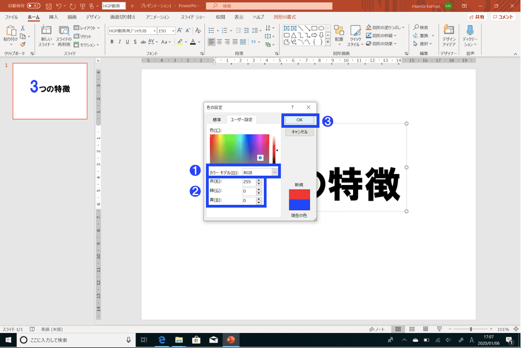Click the zoom slider in status bar
Viewport: 521px width, 348px height.
click(471, 329)
